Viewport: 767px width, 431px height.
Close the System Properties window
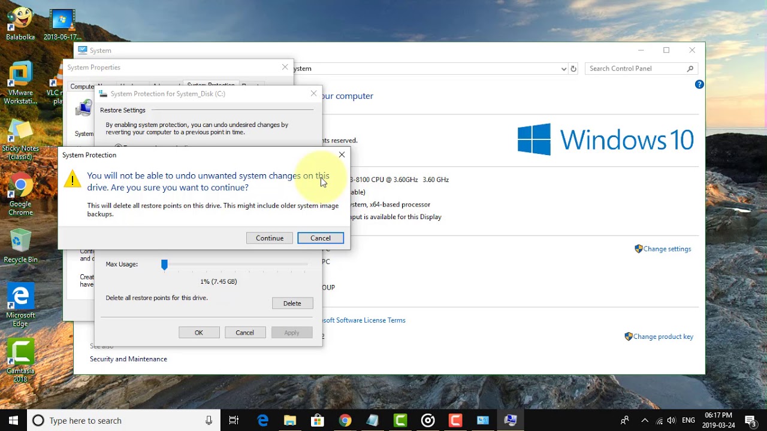point(285,67)
